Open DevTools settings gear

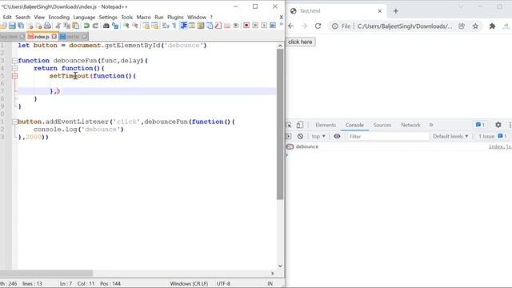point(498,125)
